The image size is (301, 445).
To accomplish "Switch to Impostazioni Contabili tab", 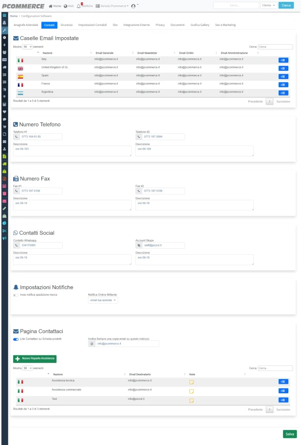I will coord(92,25).
